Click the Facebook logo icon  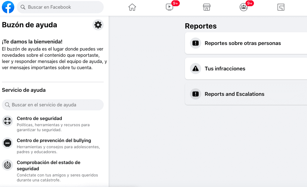(x=8, y=7)
